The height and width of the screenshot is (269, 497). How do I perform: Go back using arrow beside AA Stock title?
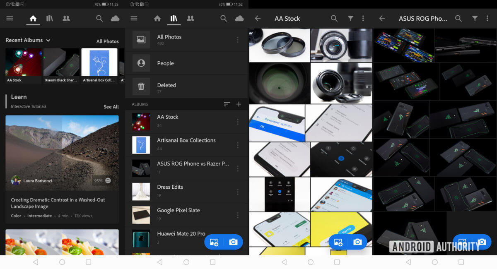258,19
